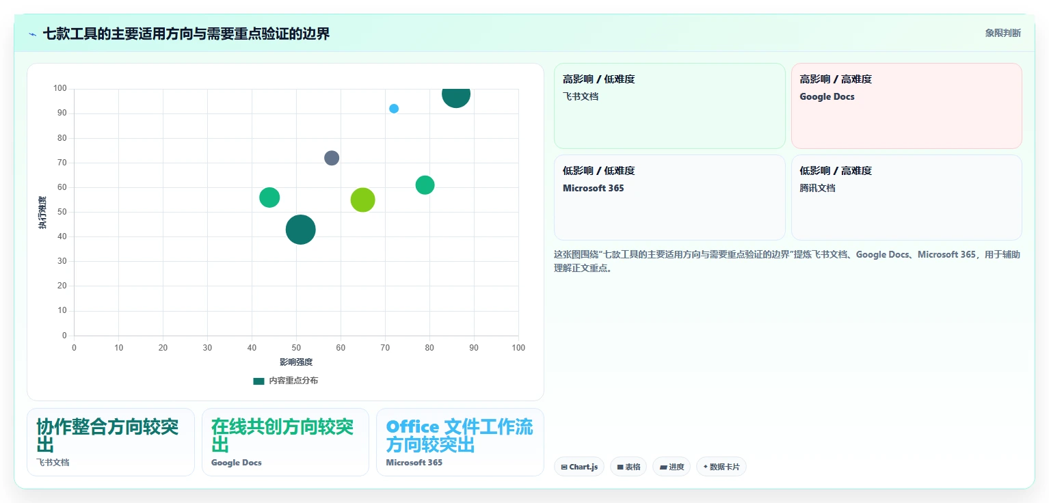The width and height of the screenshot is (1049, 503).
Task: Click the 高影响 / 高难度 quadrant heading
Action: coord(836,79)
